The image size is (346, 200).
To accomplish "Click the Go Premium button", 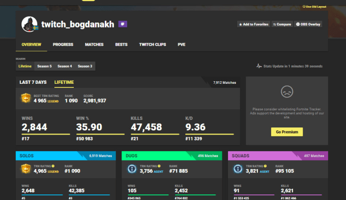I will tap(287, 132).
